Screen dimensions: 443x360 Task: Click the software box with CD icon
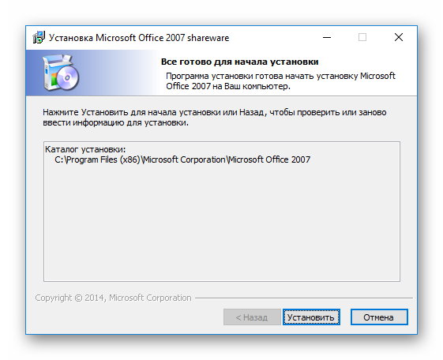coord(61,73)
